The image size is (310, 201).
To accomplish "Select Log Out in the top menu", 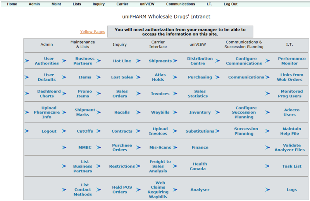I will (x=231, y=4).
